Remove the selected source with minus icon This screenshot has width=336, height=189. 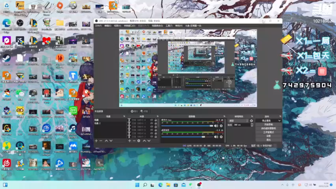point(134,141)
